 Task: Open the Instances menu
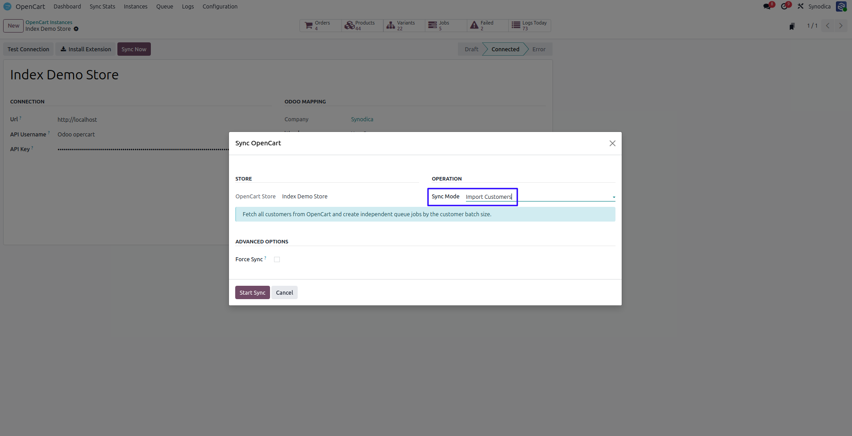coord(136,6)
